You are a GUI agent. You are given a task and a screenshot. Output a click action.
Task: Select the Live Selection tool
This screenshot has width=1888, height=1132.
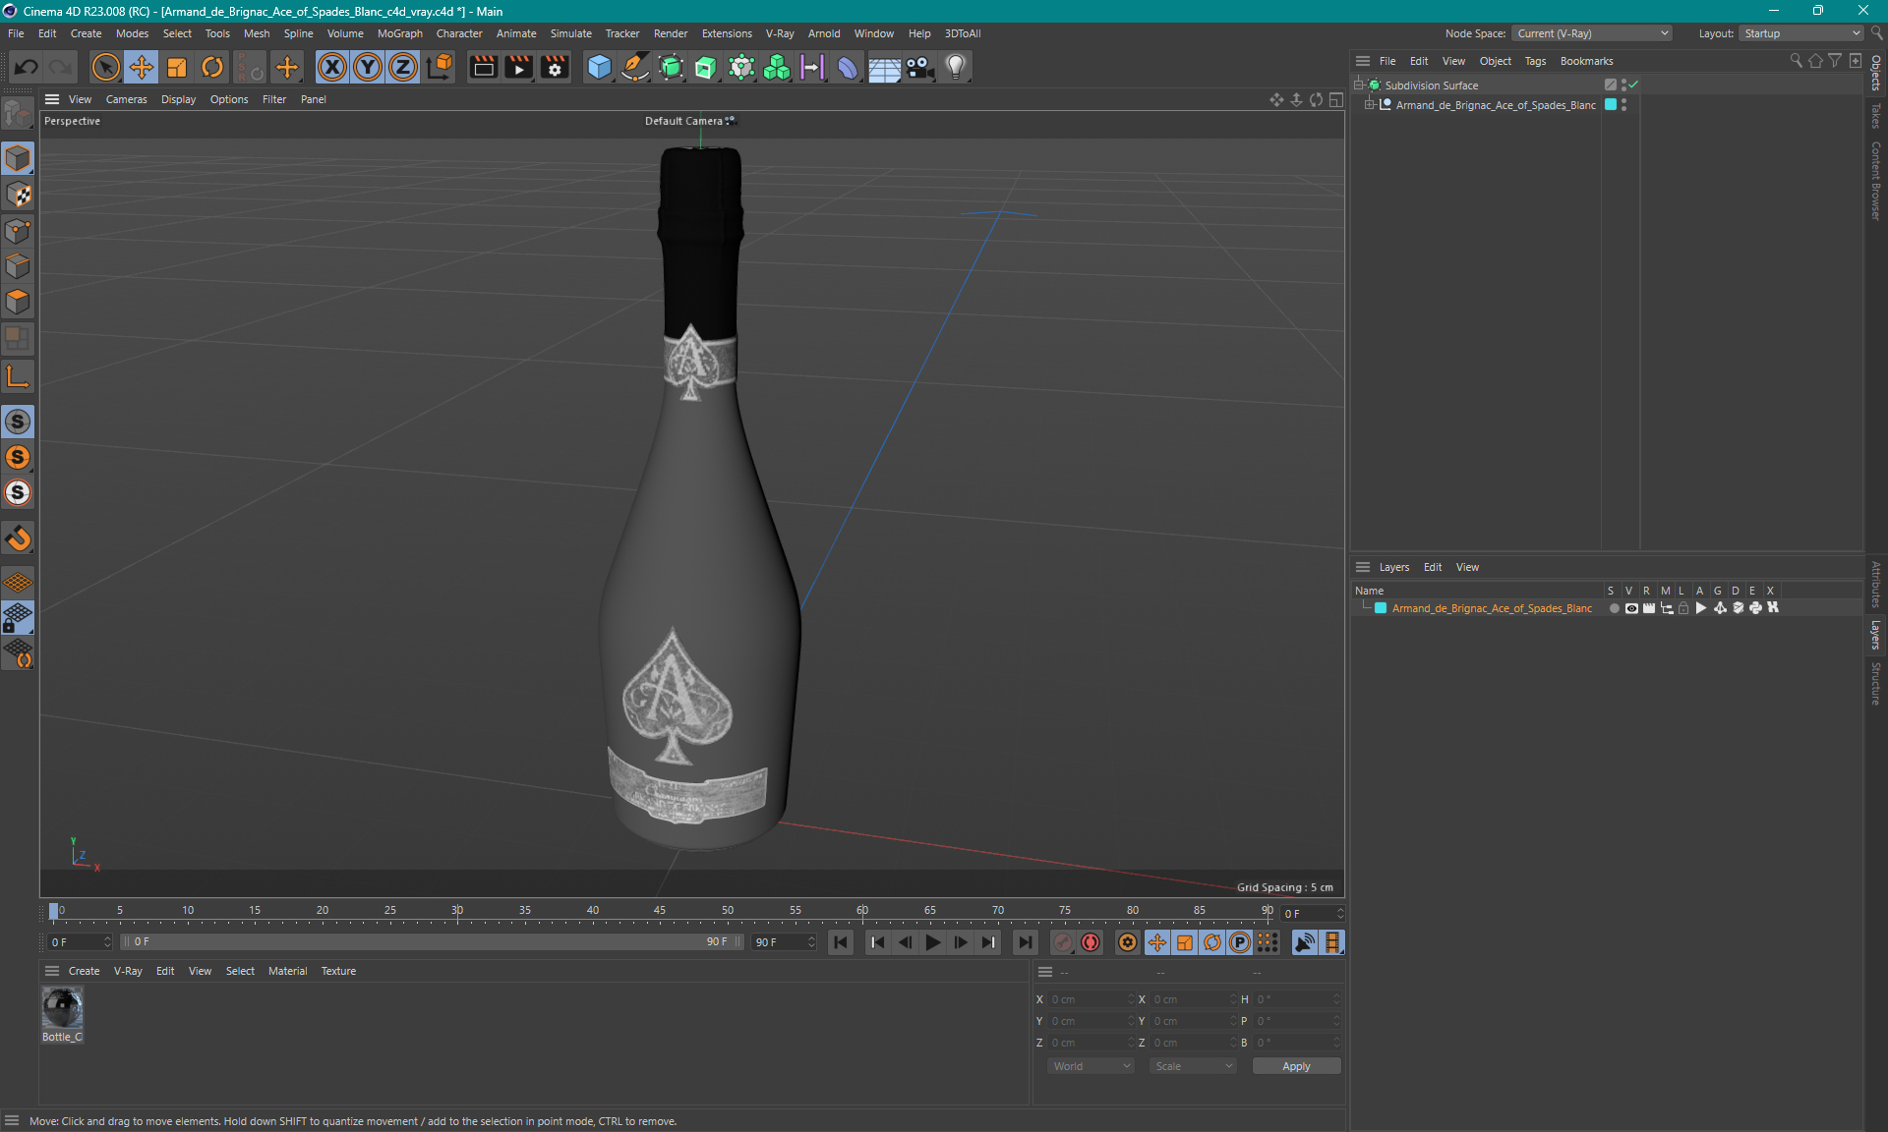pos(105,67)
